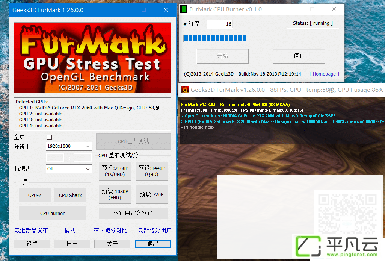The width and height of the screenshot is (385, 261).
Task: Click the OpenGL renderer overlay line
Action: (258, 116)
